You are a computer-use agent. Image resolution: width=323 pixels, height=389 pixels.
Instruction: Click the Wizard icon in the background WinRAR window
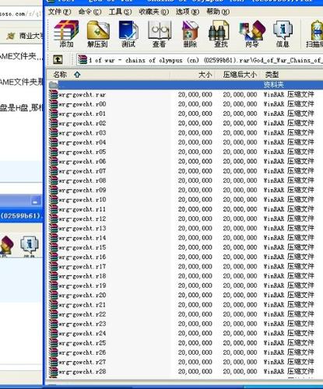tap(7, 245)
